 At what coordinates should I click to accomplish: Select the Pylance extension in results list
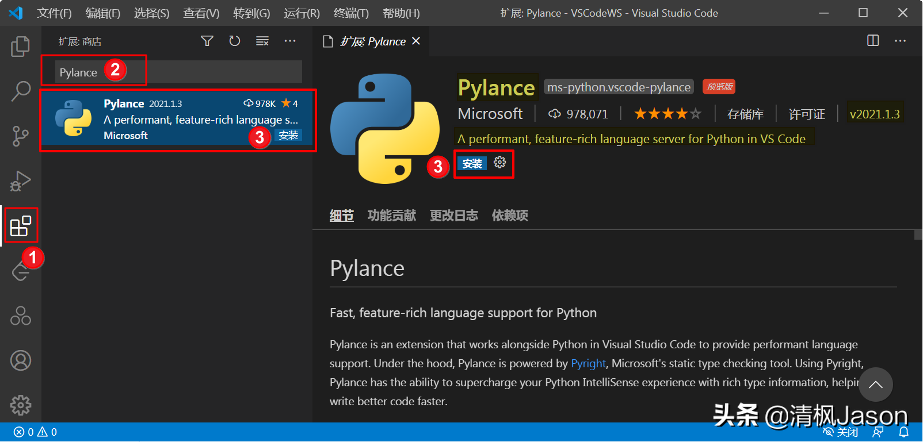pos(178,120)
